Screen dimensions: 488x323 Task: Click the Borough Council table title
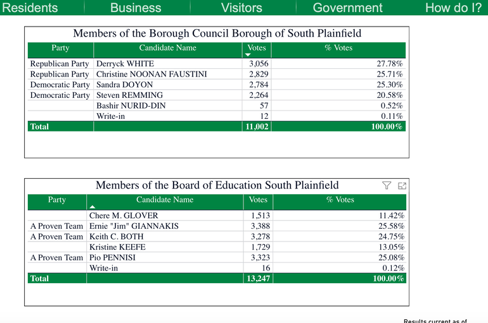click(x=217, y=34)
